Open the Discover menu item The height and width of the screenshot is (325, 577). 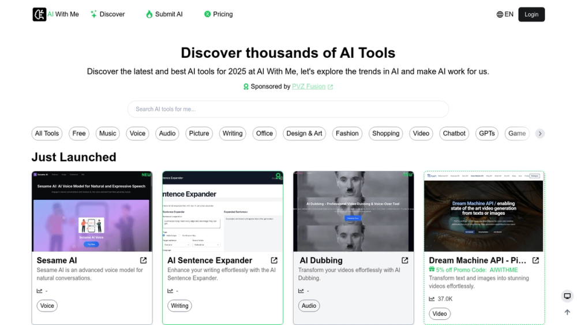pos(107,14)
